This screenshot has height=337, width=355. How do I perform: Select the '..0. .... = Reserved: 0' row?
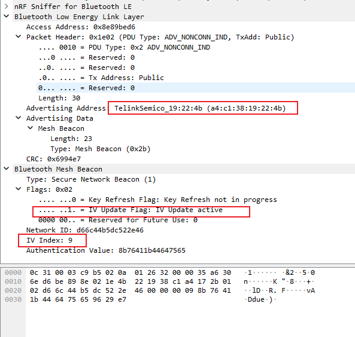(x=86, y=68)
